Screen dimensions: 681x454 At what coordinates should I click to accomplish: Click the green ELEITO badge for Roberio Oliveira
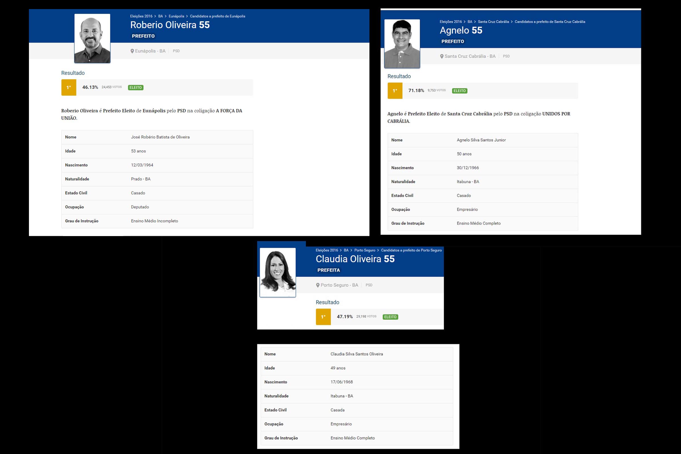pyautogui.click(x=136, y=87)
